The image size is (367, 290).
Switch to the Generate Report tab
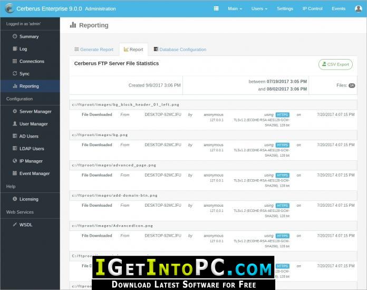point(94,50)
